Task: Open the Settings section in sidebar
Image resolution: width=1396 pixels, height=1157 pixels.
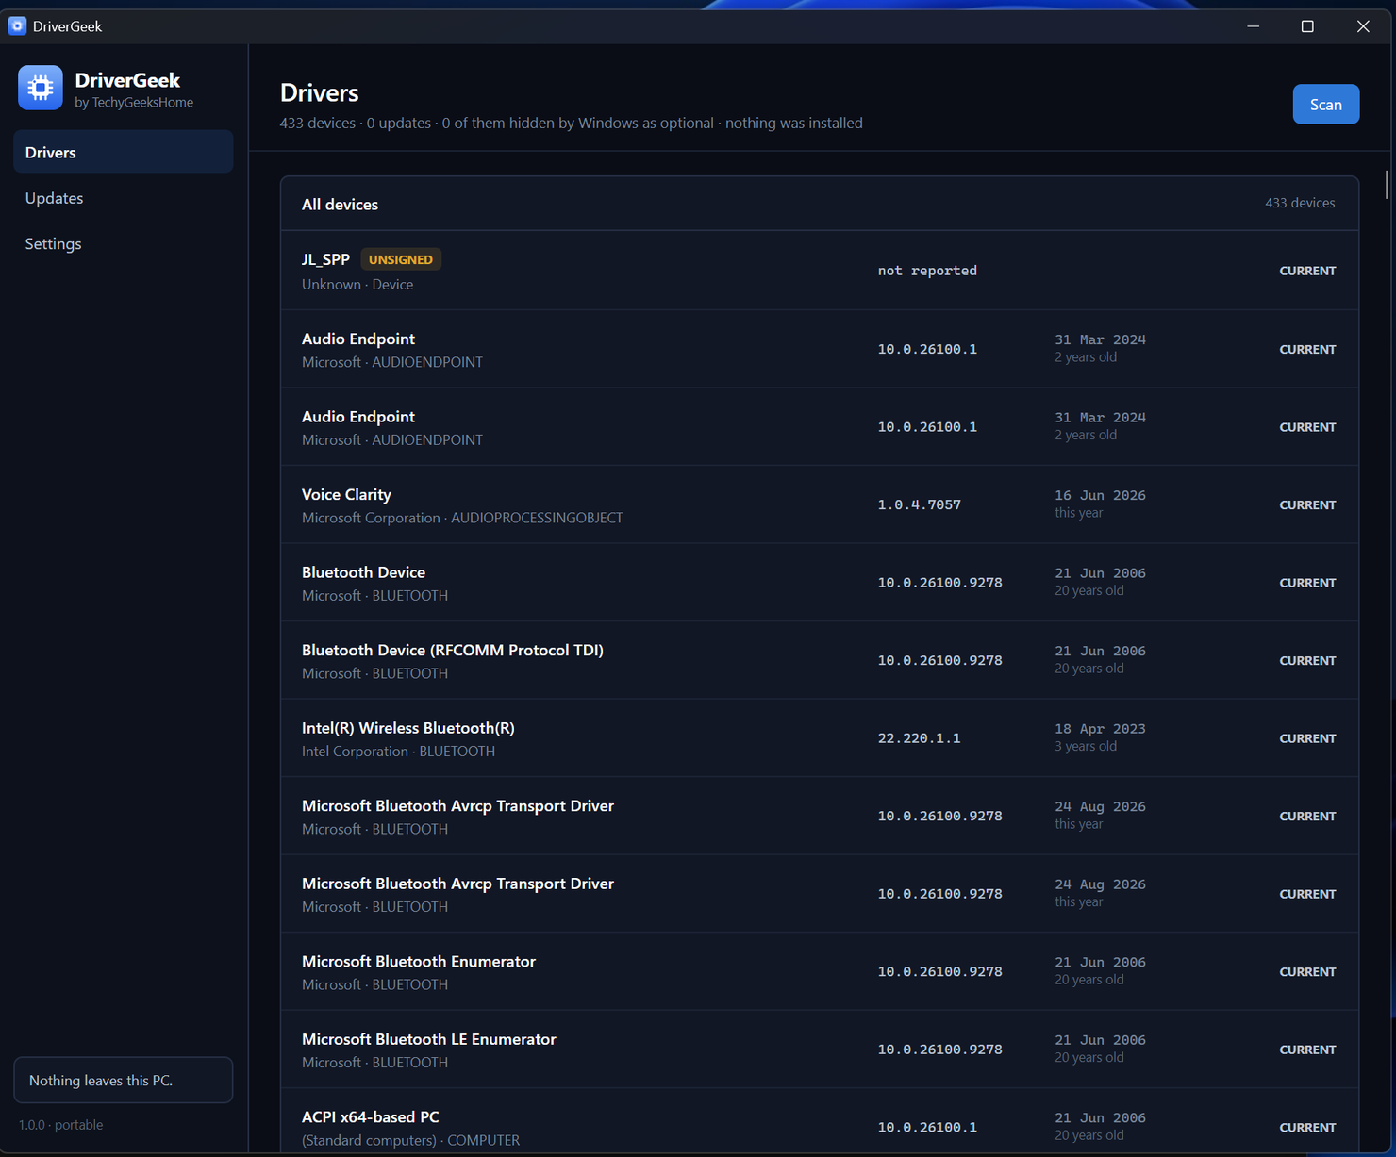Action: click(x=123, y=243)
